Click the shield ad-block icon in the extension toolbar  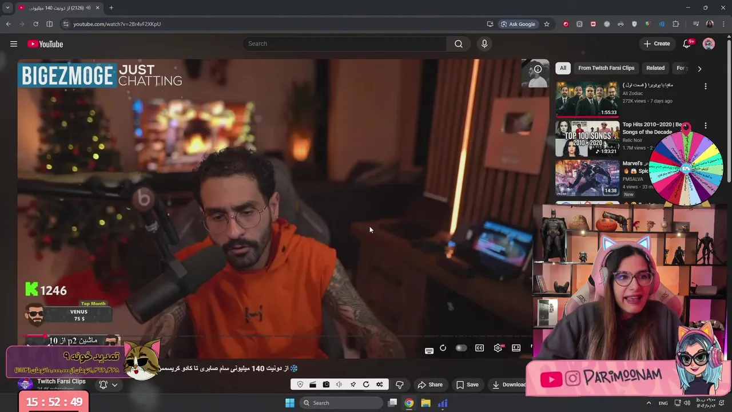(300, 385)
